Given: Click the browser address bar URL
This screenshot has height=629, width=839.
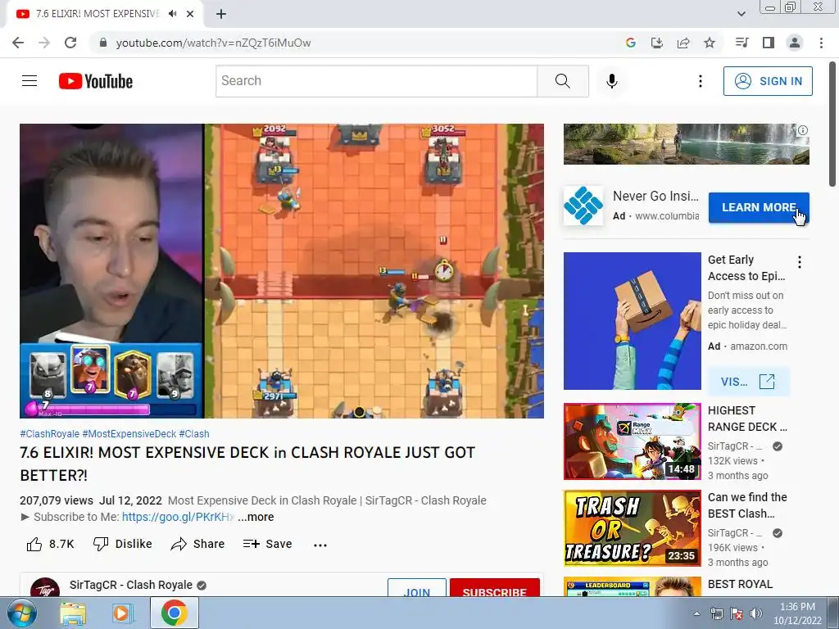Looking at the screenshot, I should click(213, 43).
